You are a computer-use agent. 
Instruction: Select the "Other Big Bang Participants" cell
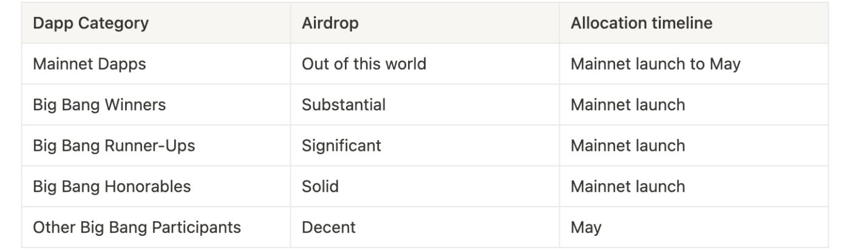click(137, 227)
